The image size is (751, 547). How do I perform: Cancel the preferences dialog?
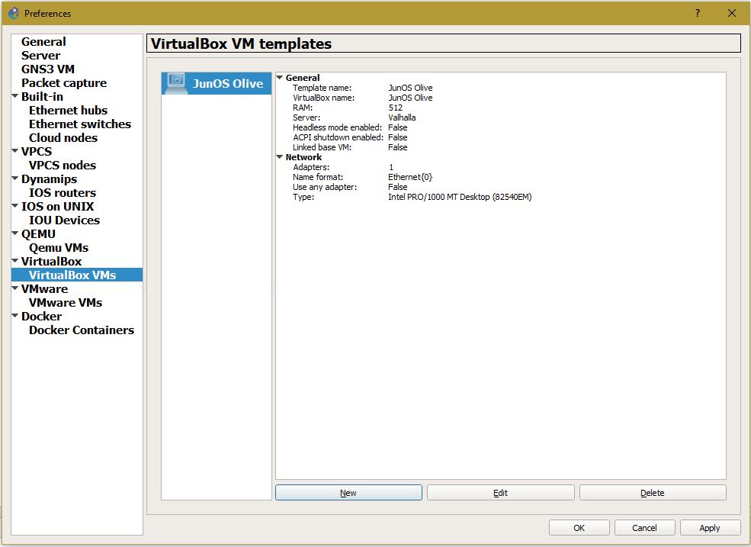pyautogui.click(x=644, y=527)
